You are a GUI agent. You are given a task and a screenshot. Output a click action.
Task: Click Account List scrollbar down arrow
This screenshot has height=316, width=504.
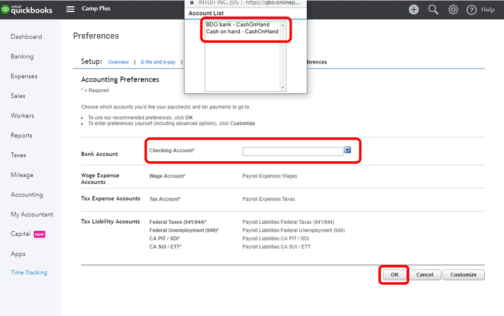coord(283,88)
